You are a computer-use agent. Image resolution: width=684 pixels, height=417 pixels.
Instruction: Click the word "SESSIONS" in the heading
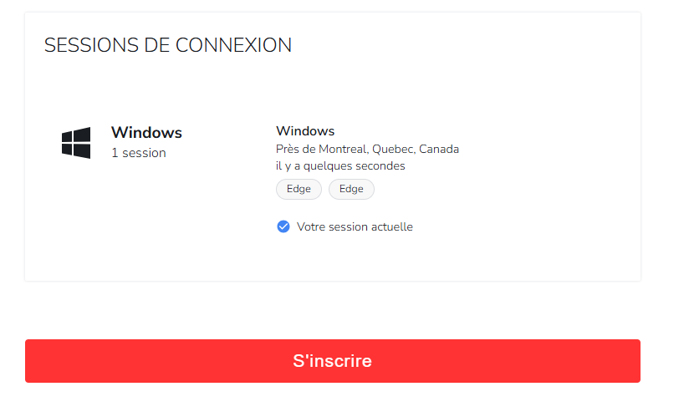pos(82,45)
